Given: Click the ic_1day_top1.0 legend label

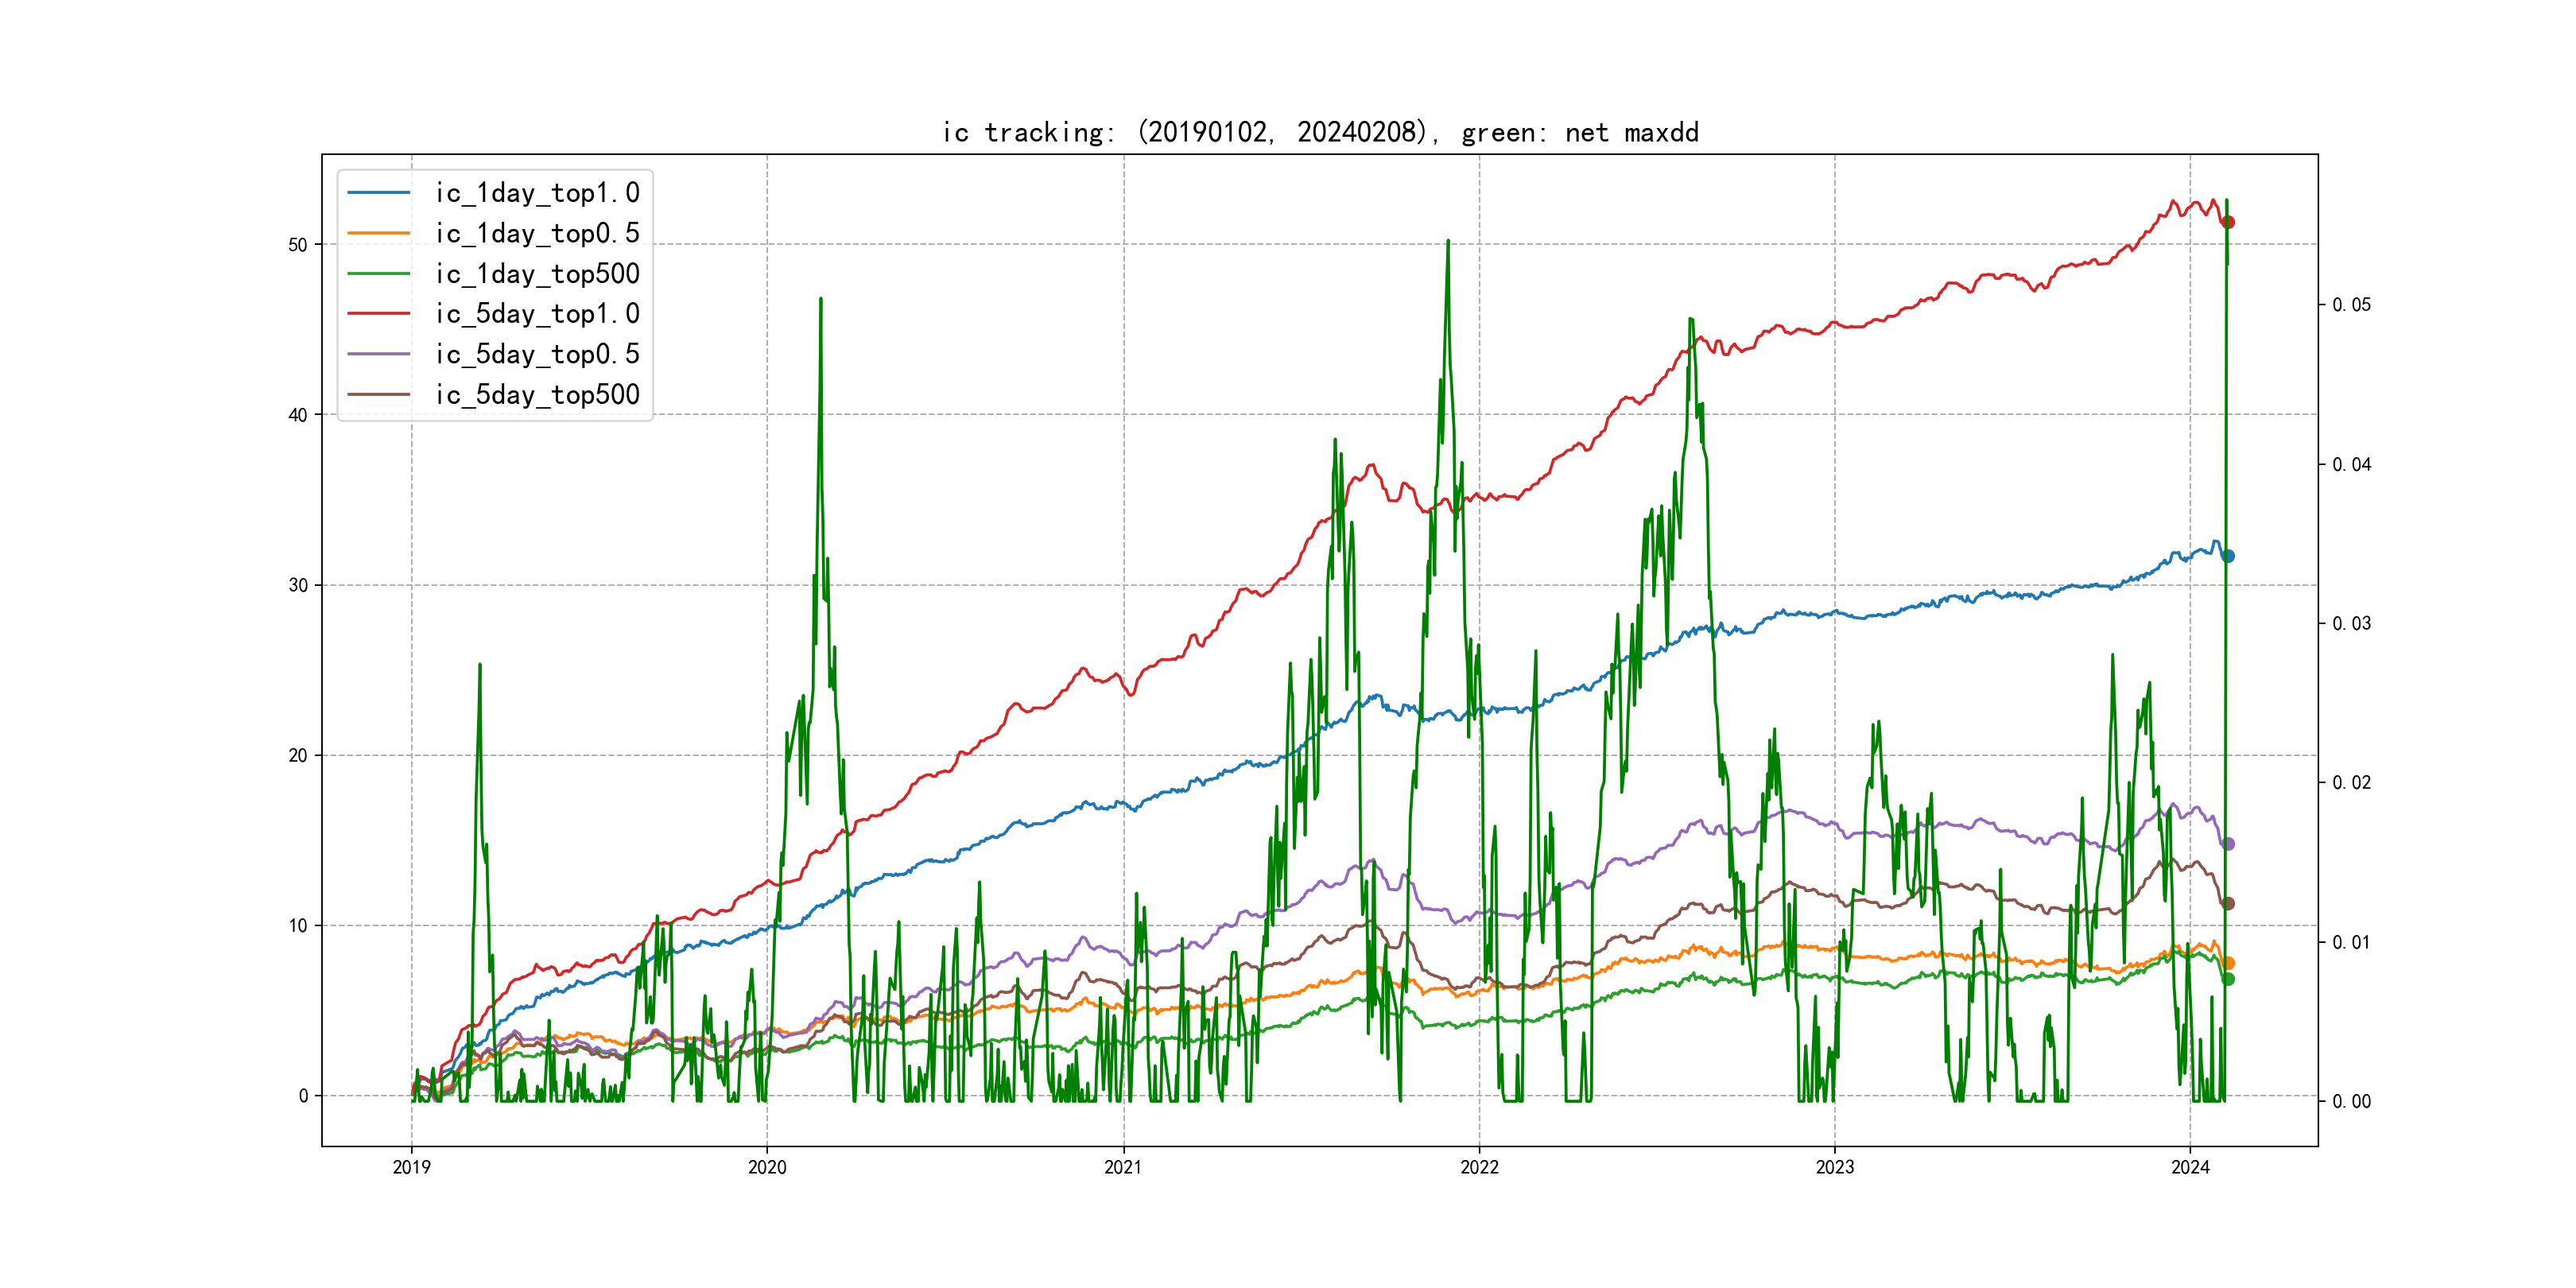Looking at the screenshot, I should click(537, 192).
